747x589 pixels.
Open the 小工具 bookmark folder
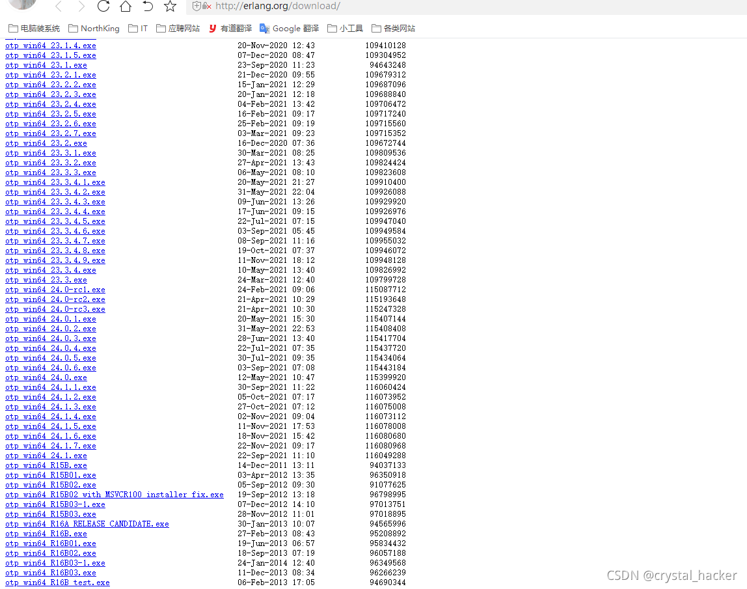[x=345, y=29]
